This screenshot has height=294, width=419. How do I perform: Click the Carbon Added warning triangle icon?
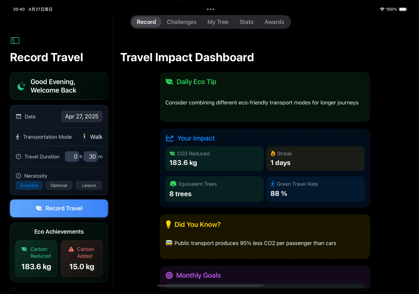[71, 249]
